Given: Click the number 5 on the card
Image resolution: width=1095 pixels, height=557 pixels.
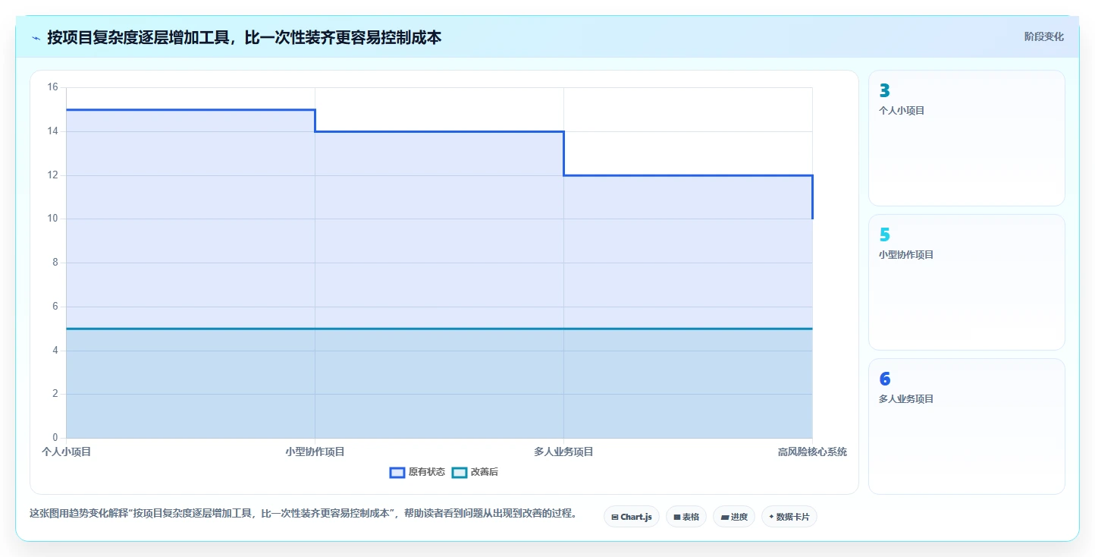Looking at the screenshot, I should click(x=884, y=235).
